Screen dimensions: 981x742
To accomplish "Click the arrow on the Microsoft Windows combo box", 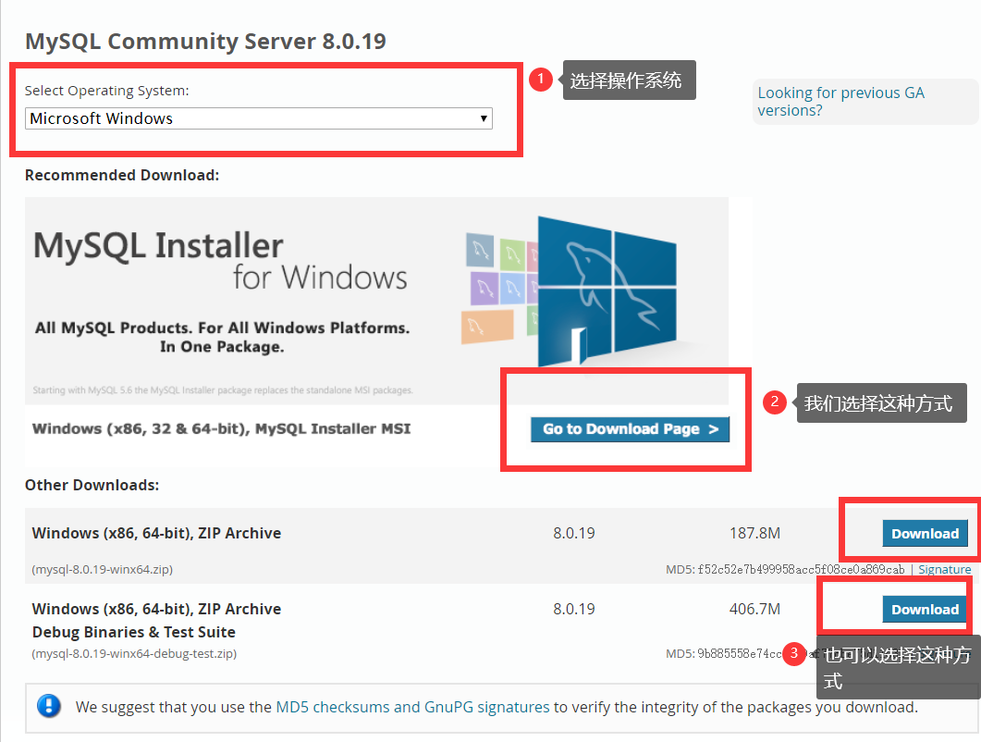I will 483,118.
